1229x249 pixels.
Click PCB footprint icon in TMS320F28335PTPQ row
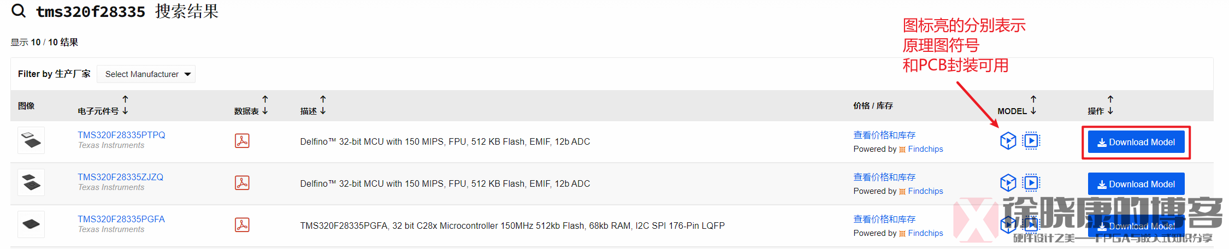point(1031,141)
